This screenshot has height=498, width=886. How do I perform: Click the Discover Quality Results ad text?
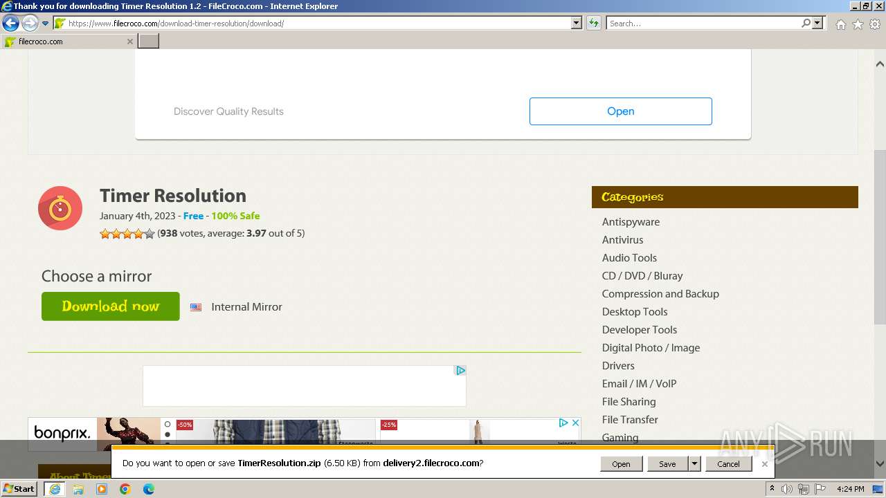point(228,111)
